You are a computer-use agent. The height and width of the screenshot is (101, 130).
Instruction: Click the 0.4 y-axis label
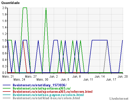coord(4,60)
